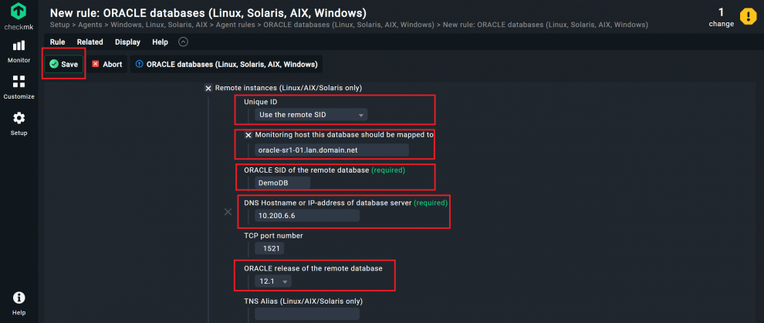Click the ORACLE SID input field

pos(282,183)
